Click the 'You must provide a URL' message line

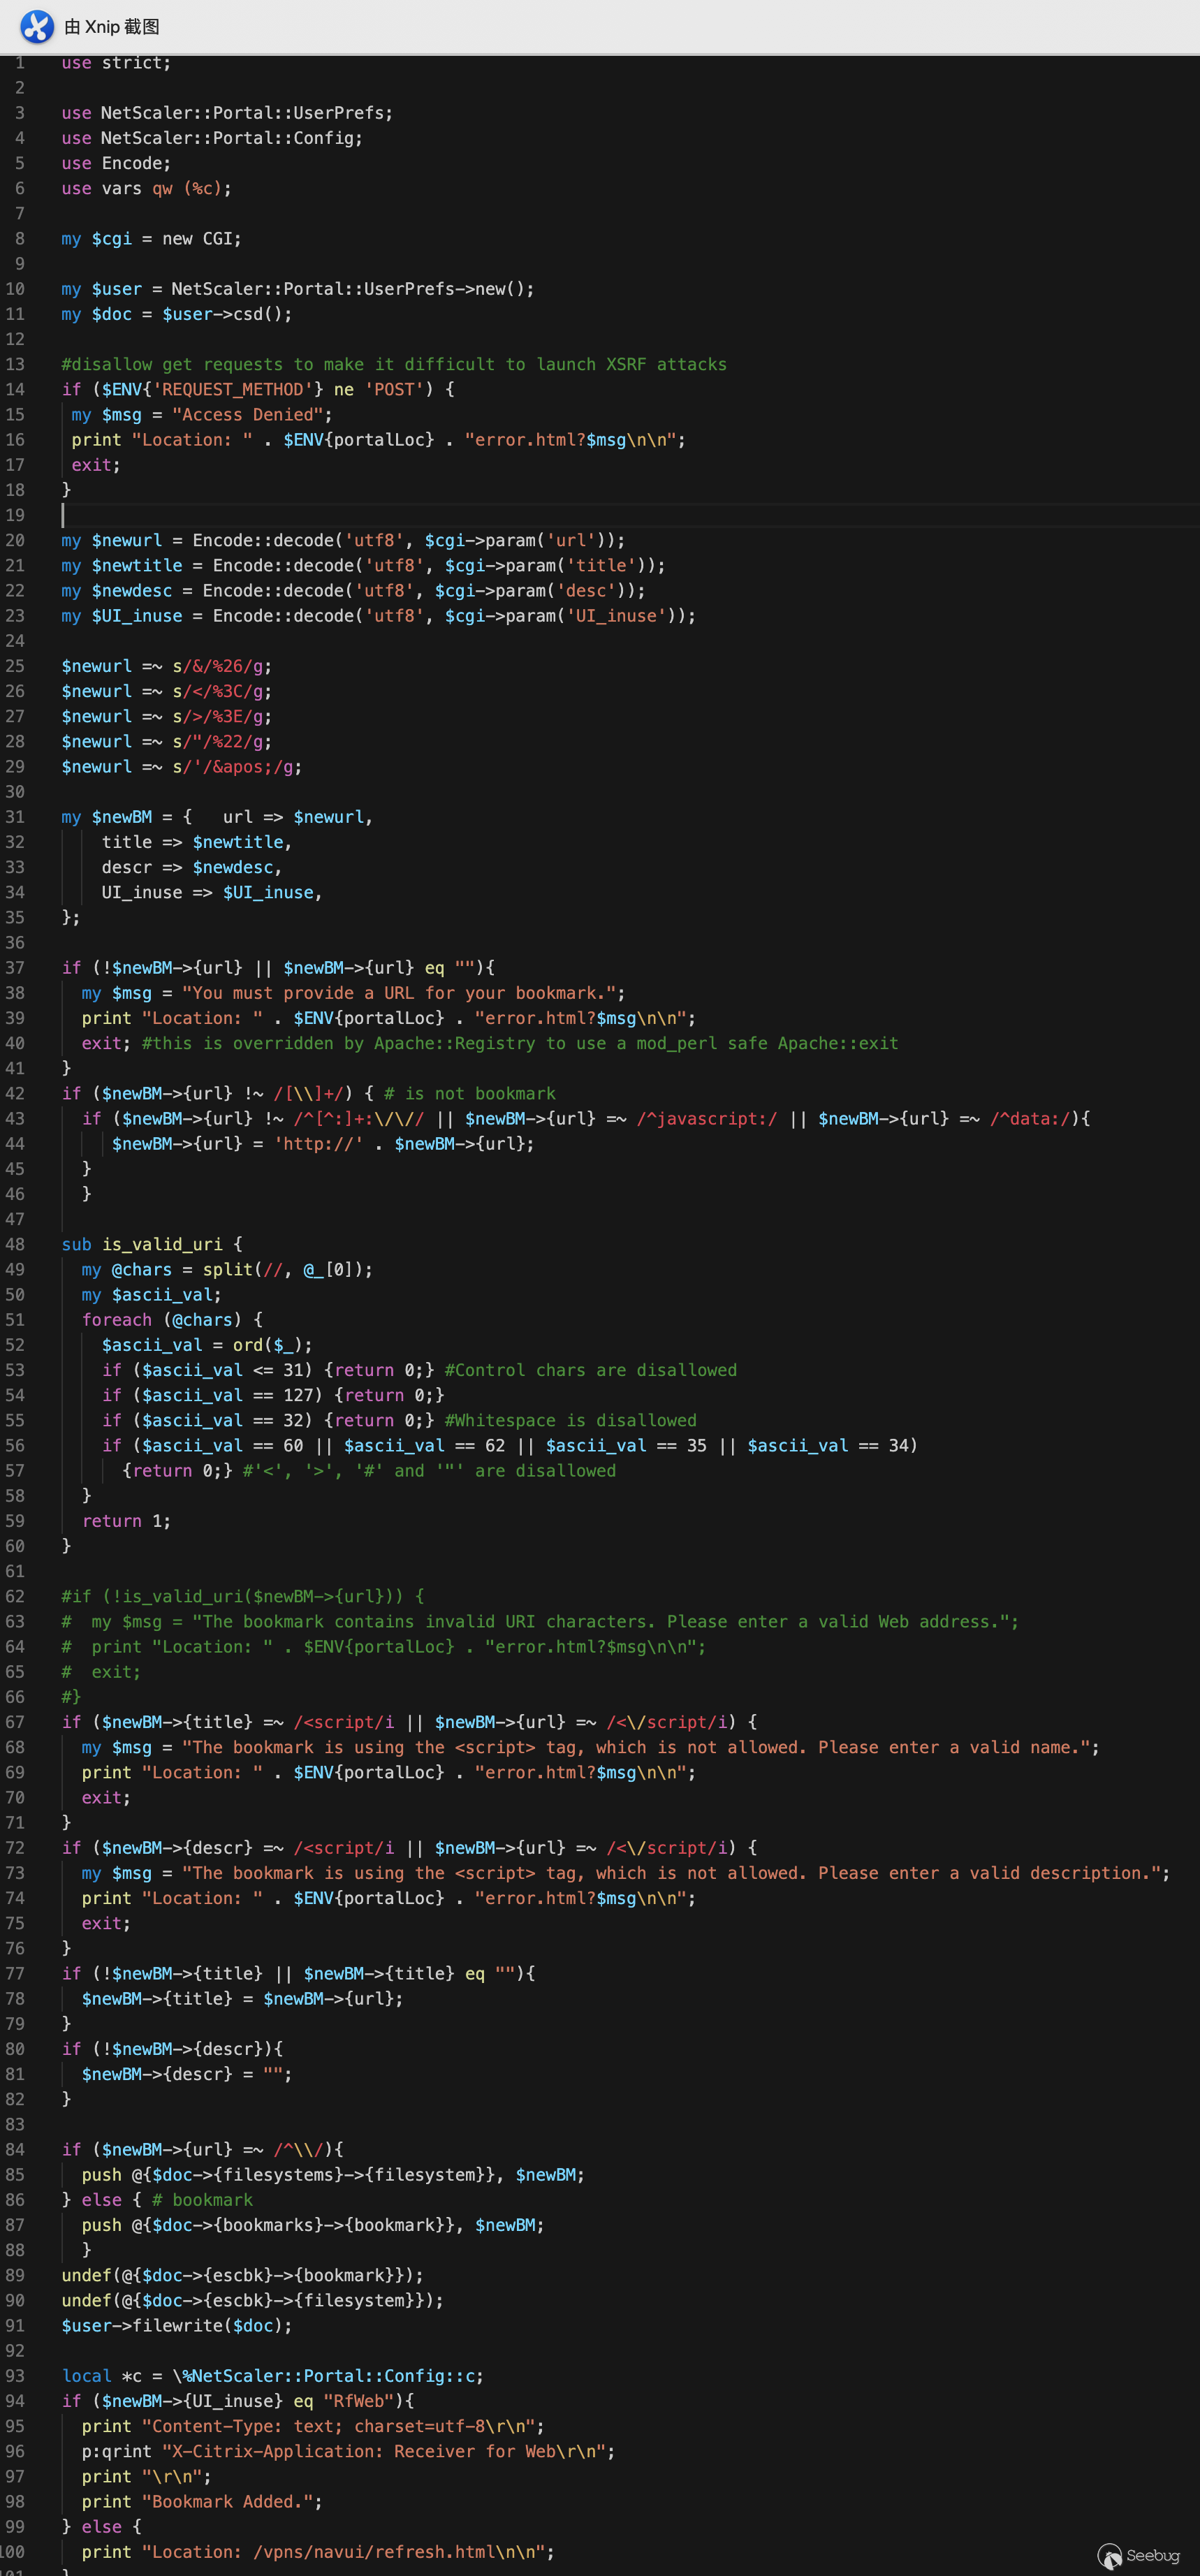click(353, 993)
